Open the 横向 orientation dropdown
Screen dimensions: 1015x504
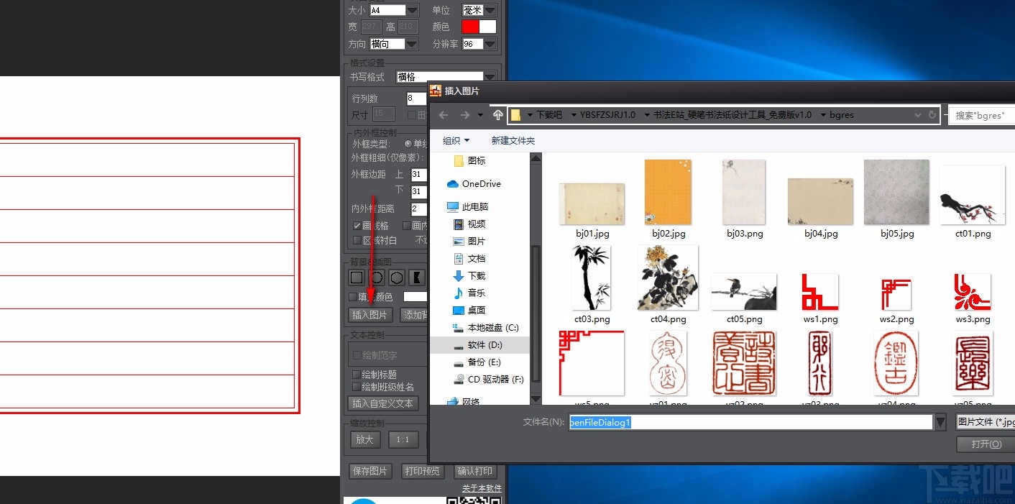(x=412, y=44)
